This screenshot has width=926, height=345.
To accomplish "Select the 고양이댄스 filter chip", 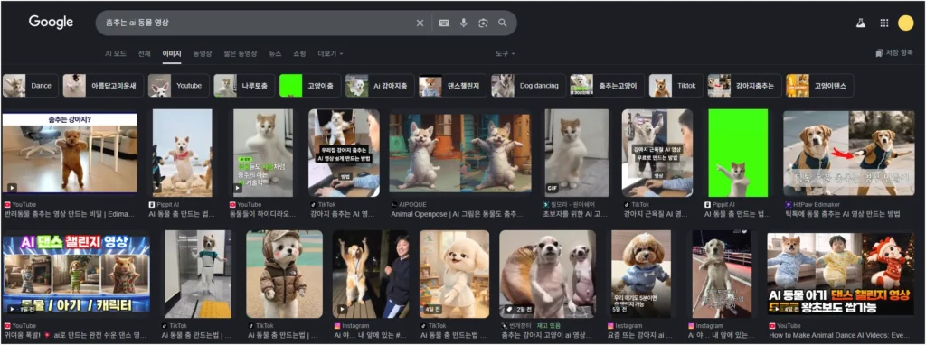I will click(819, 86).
